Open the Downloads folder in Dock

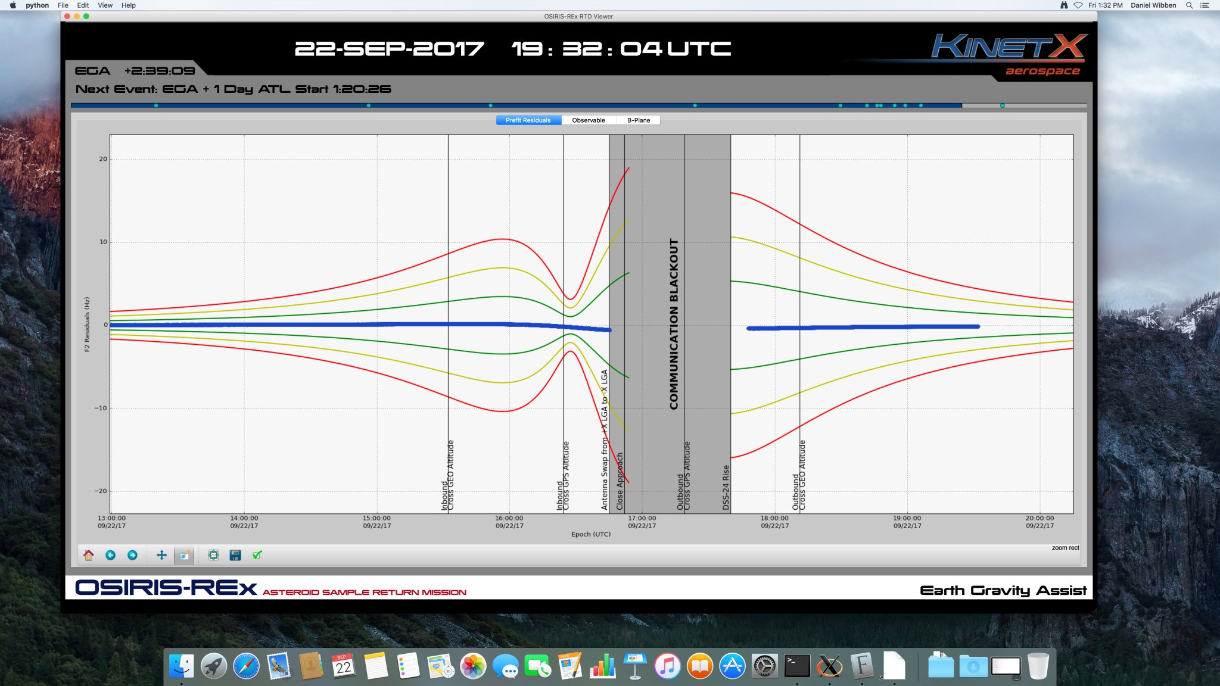[x=973, y=666]
